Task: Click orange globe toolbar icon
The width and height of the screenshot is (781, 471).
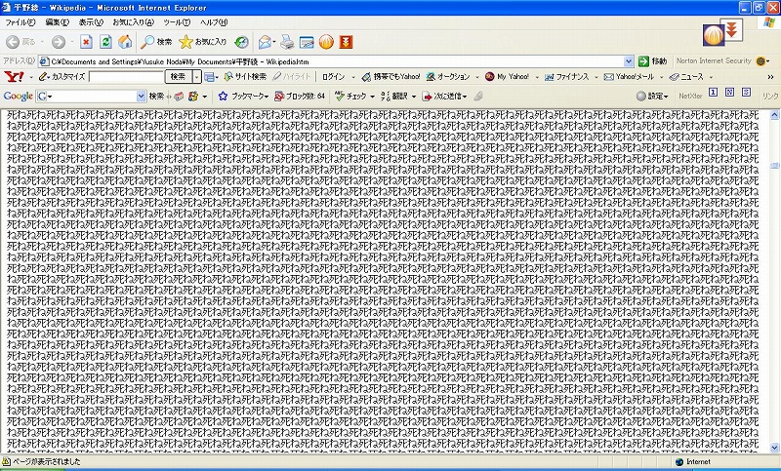Action: 326,42
